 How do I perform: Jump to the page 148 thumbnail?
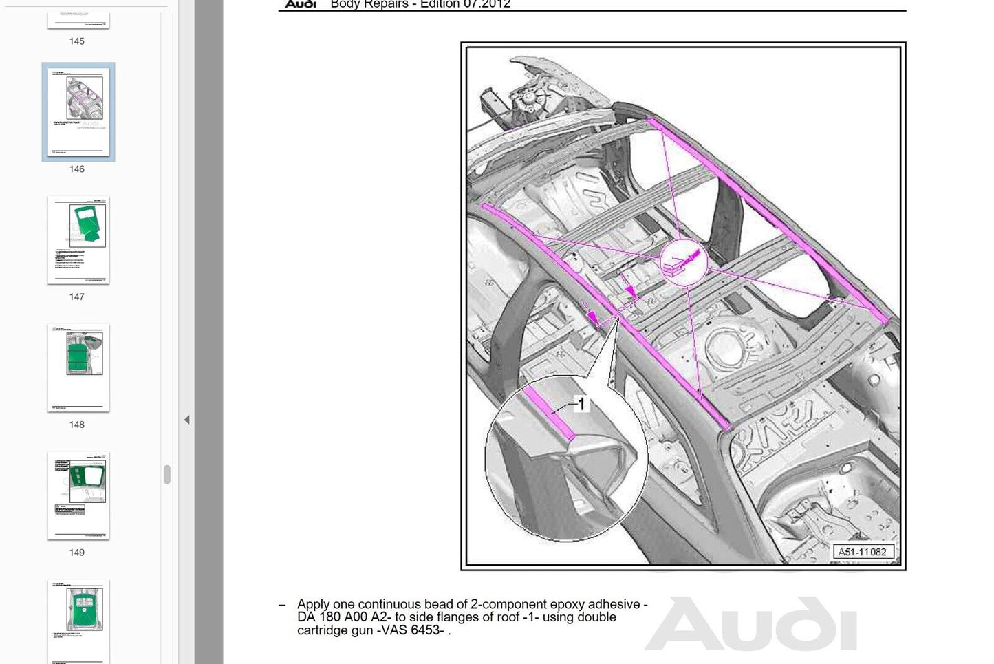(78, 368)
